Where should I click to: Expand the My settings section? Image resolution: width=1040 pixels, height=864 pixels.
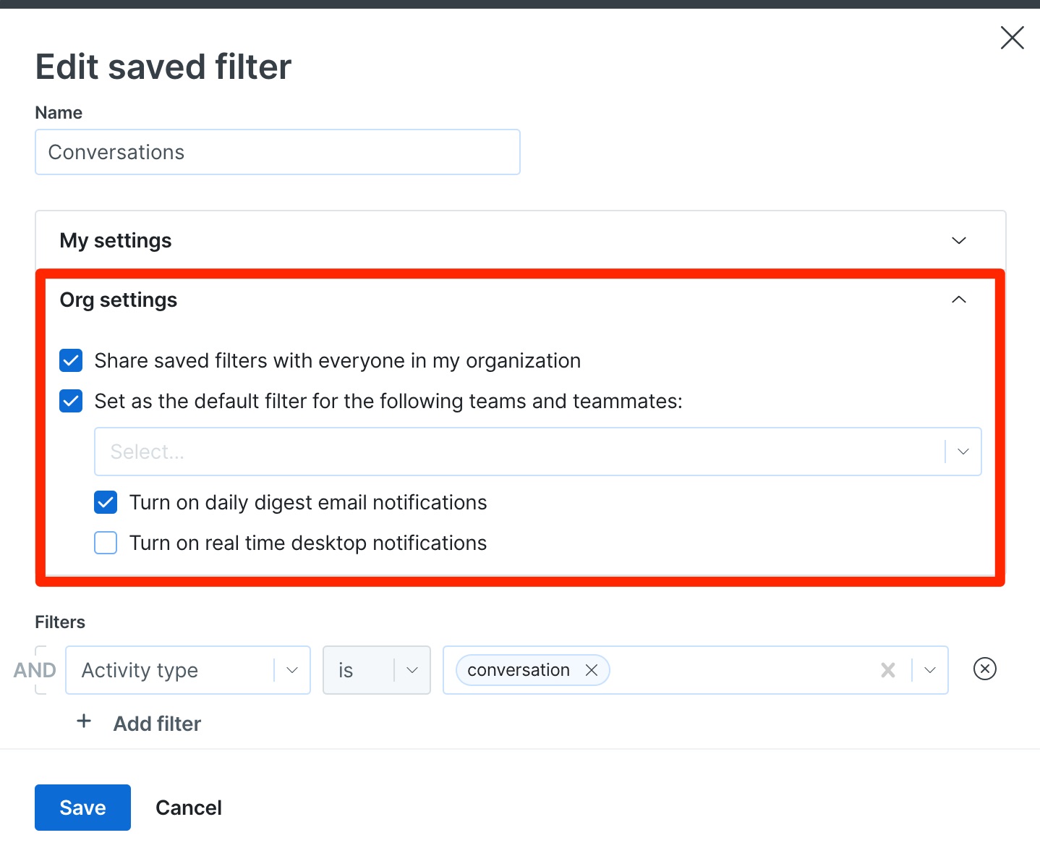point(959,240)
